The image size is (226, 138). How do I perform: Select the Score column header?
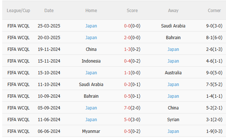point(132,11)
